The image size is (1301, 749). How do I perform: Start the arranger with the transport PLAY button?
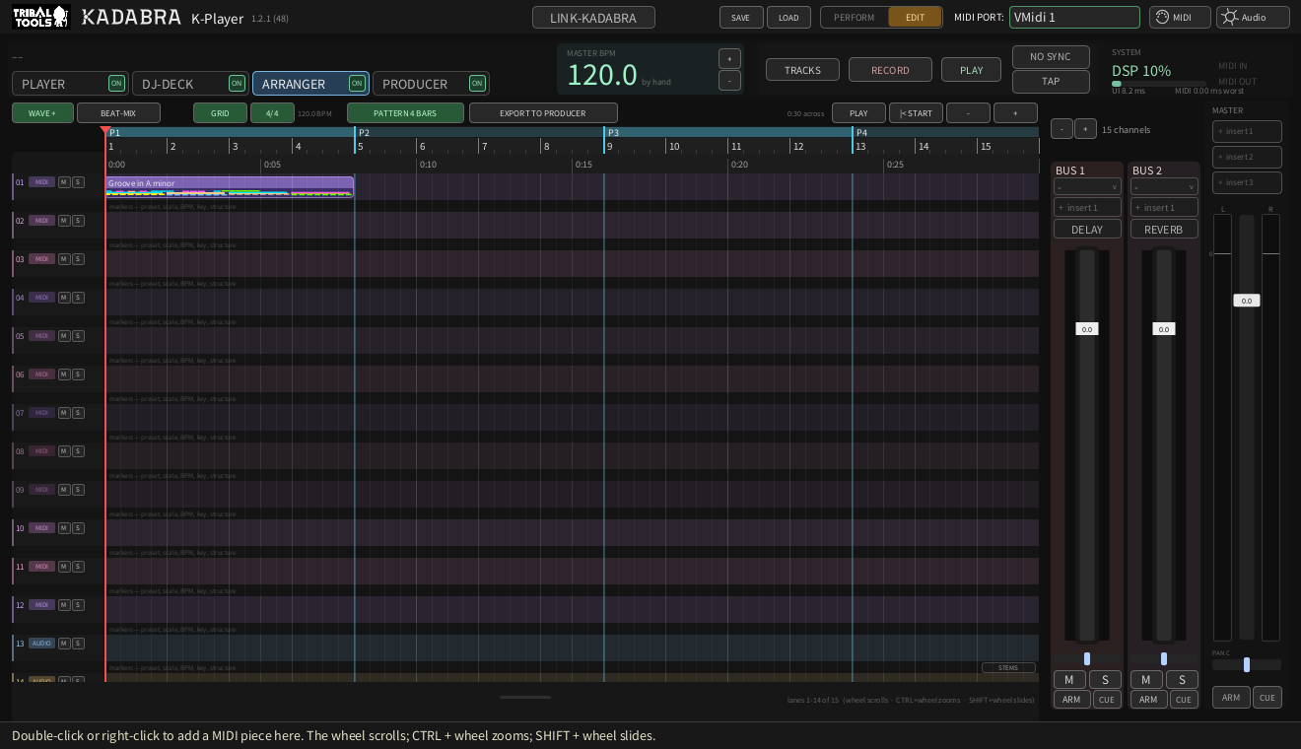pyautogui.click(x=858, y=113)
